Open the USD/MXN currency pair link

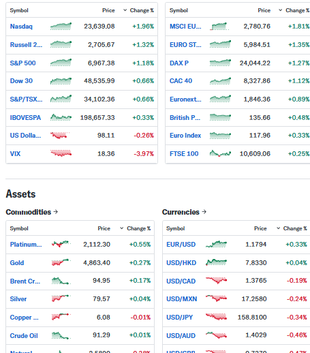pyautogui.click(x=182, y=298)
